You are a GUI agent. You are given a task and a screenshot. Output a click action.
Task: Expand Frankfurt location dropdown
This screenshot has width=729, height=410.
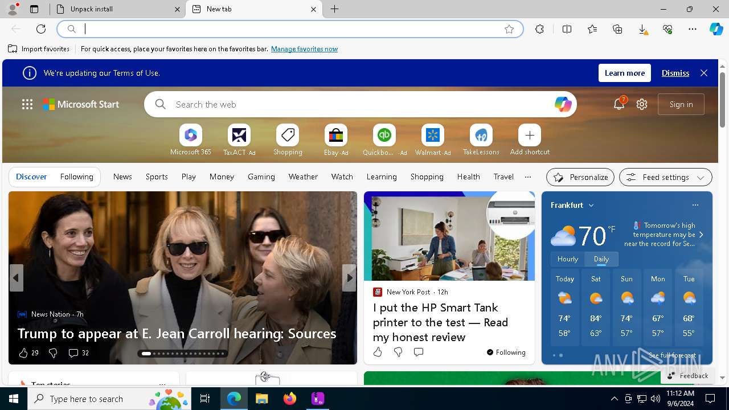(591, 205)
